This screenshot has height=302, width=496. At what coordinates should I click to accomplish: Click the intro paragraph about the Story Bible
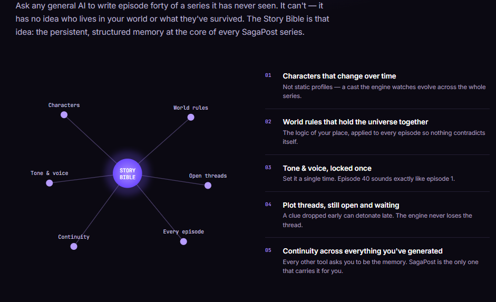pyautogui.click(x=172, y=19)
